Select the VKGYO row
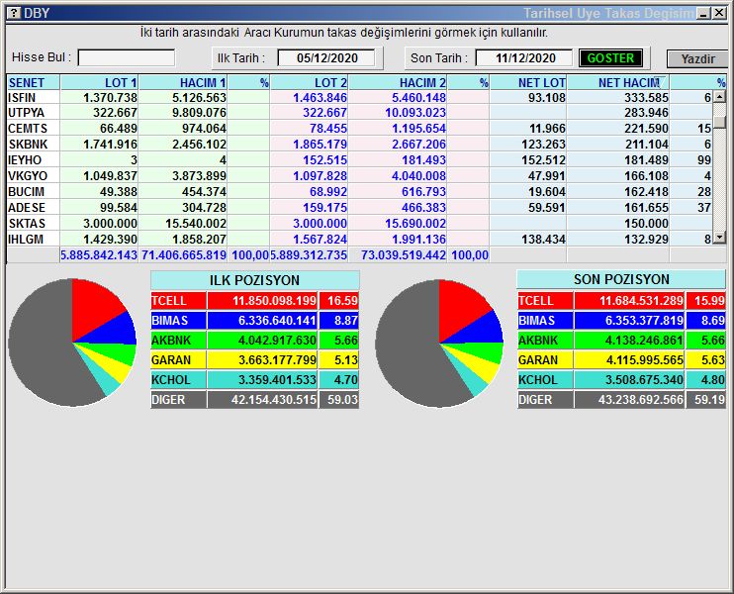The image size is (734, 594). (x=359, y=176)
